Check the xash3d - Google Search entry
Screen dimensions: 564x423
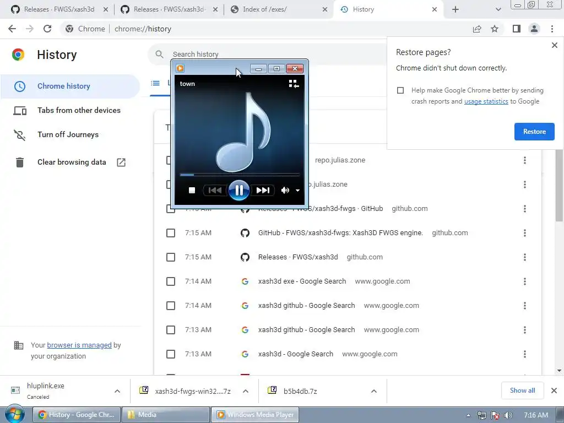point(171,354)
